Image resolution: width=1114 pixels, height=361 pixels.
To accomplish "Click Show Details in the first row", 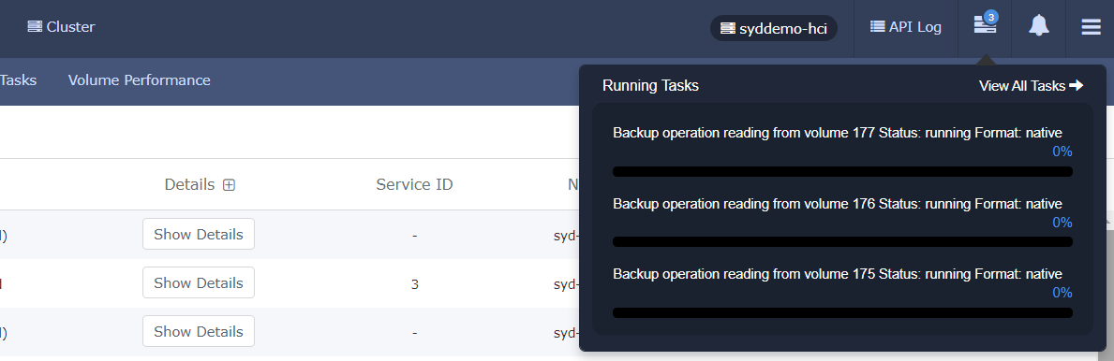I will [x=199, y=234].
